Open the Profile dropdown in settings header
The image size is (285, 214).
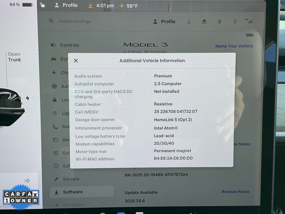click(164, 22)
